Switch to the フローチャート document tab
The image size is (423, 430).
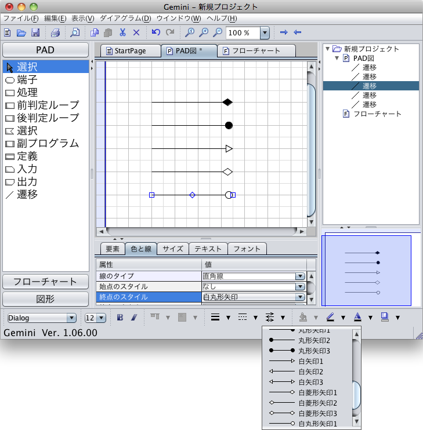click(x=256, y=51)
